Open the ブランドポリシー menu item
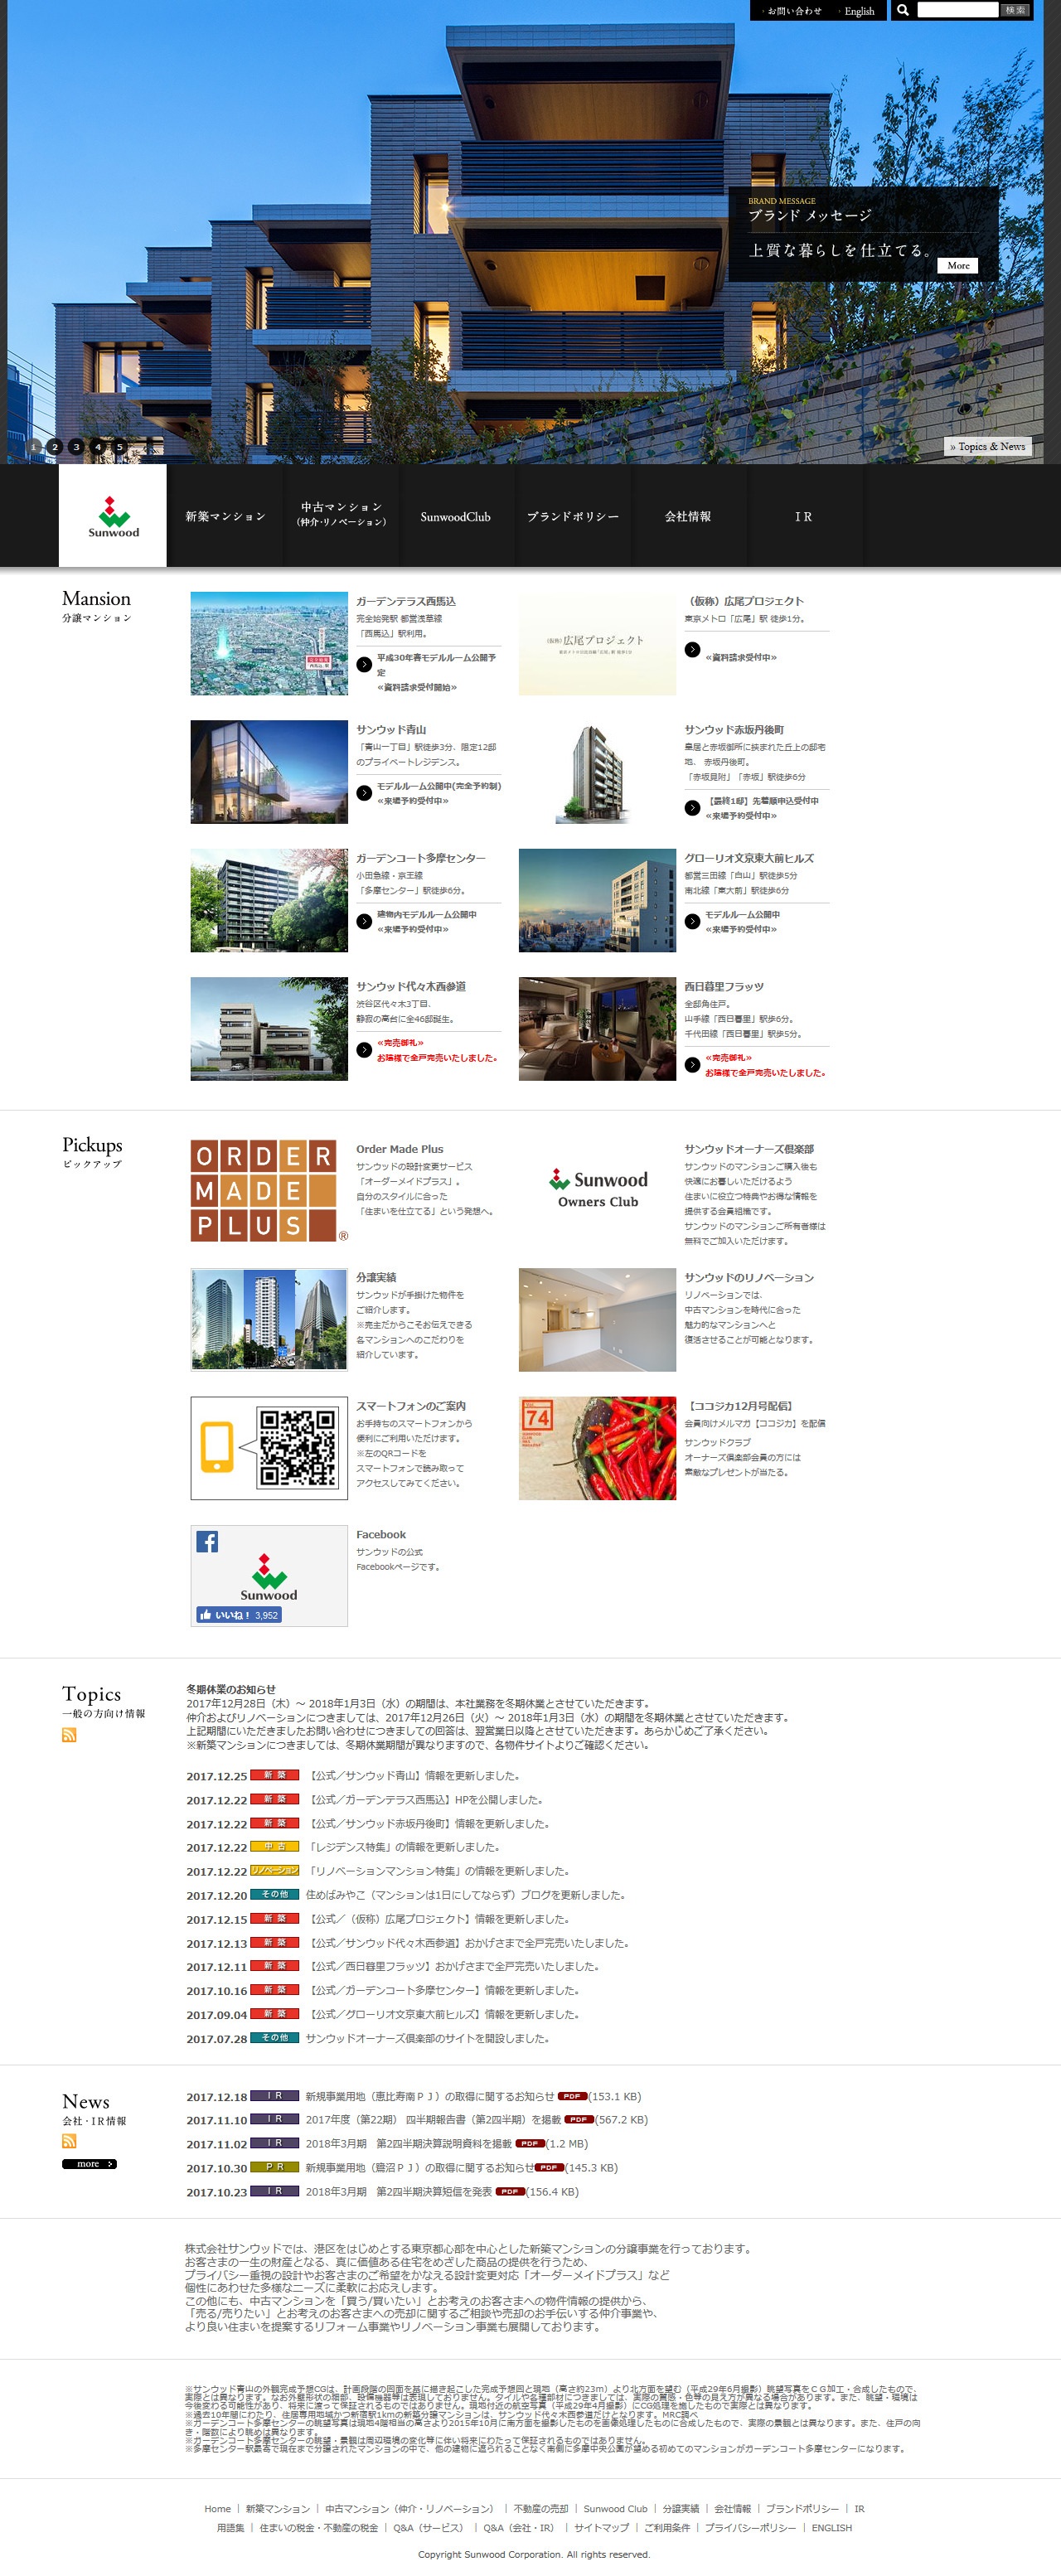 573,516
